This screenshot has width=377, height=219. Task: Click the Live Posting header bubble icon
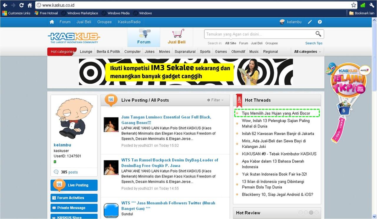pos(111,100)
